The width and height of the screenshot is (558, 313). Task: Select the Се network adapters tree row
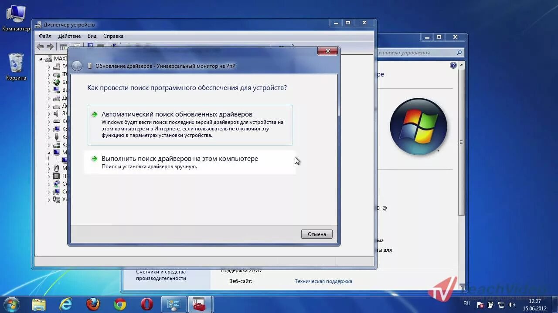[60, 184]
